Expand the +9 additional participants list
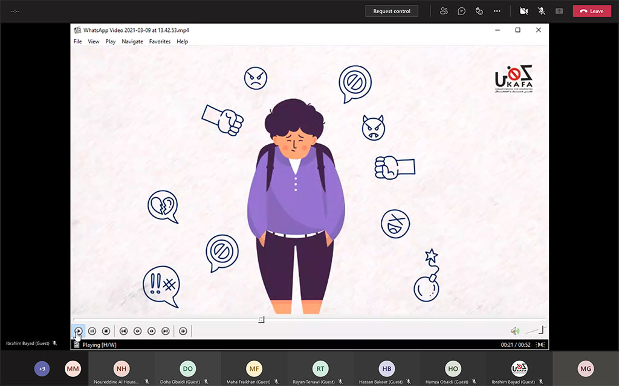The width and height of the screenshot is (619, 386). pyautogui.click(x=42, y=369)
